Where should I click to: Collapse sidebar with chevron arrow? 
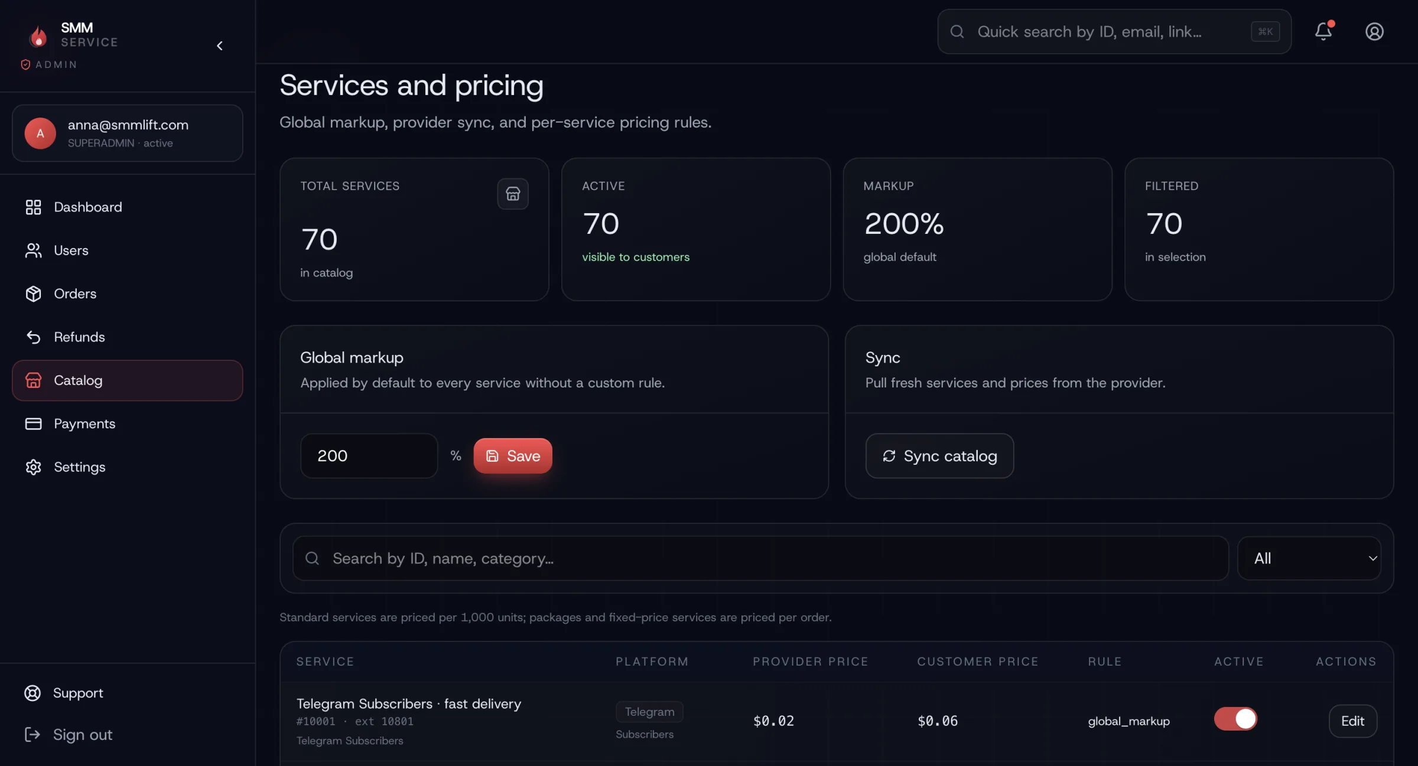point(220,45)
